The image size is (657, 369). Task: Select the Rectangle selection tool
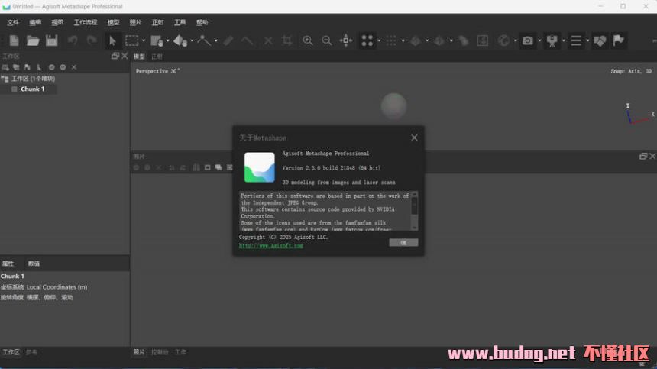[x=132, y=40]
